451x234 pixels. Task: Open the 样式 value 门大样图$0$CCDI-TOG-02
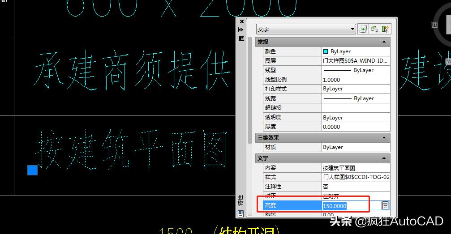[356, 177]
